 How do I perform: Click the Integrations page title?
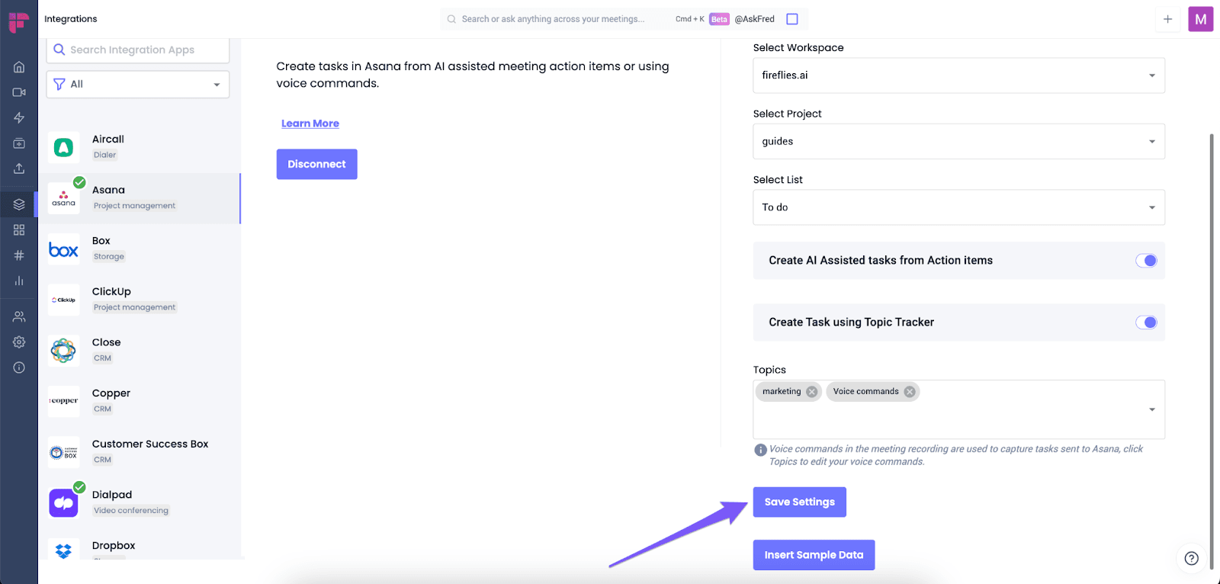pyautogui.click(x=71, y=19)
